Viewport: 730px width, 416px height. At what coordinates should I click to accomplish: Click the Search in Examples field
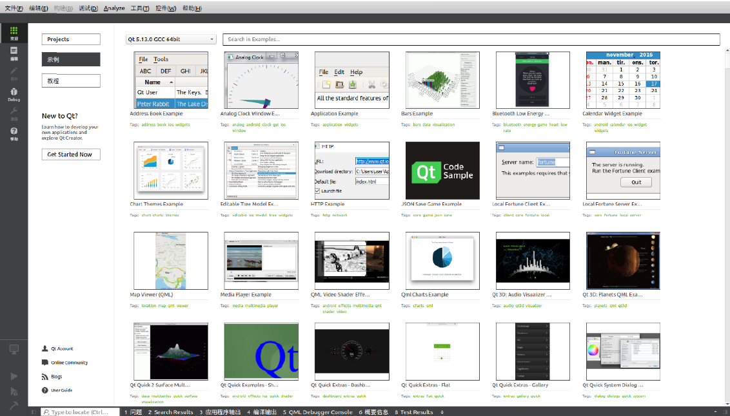pyautogui.click(x=471, y=39)
